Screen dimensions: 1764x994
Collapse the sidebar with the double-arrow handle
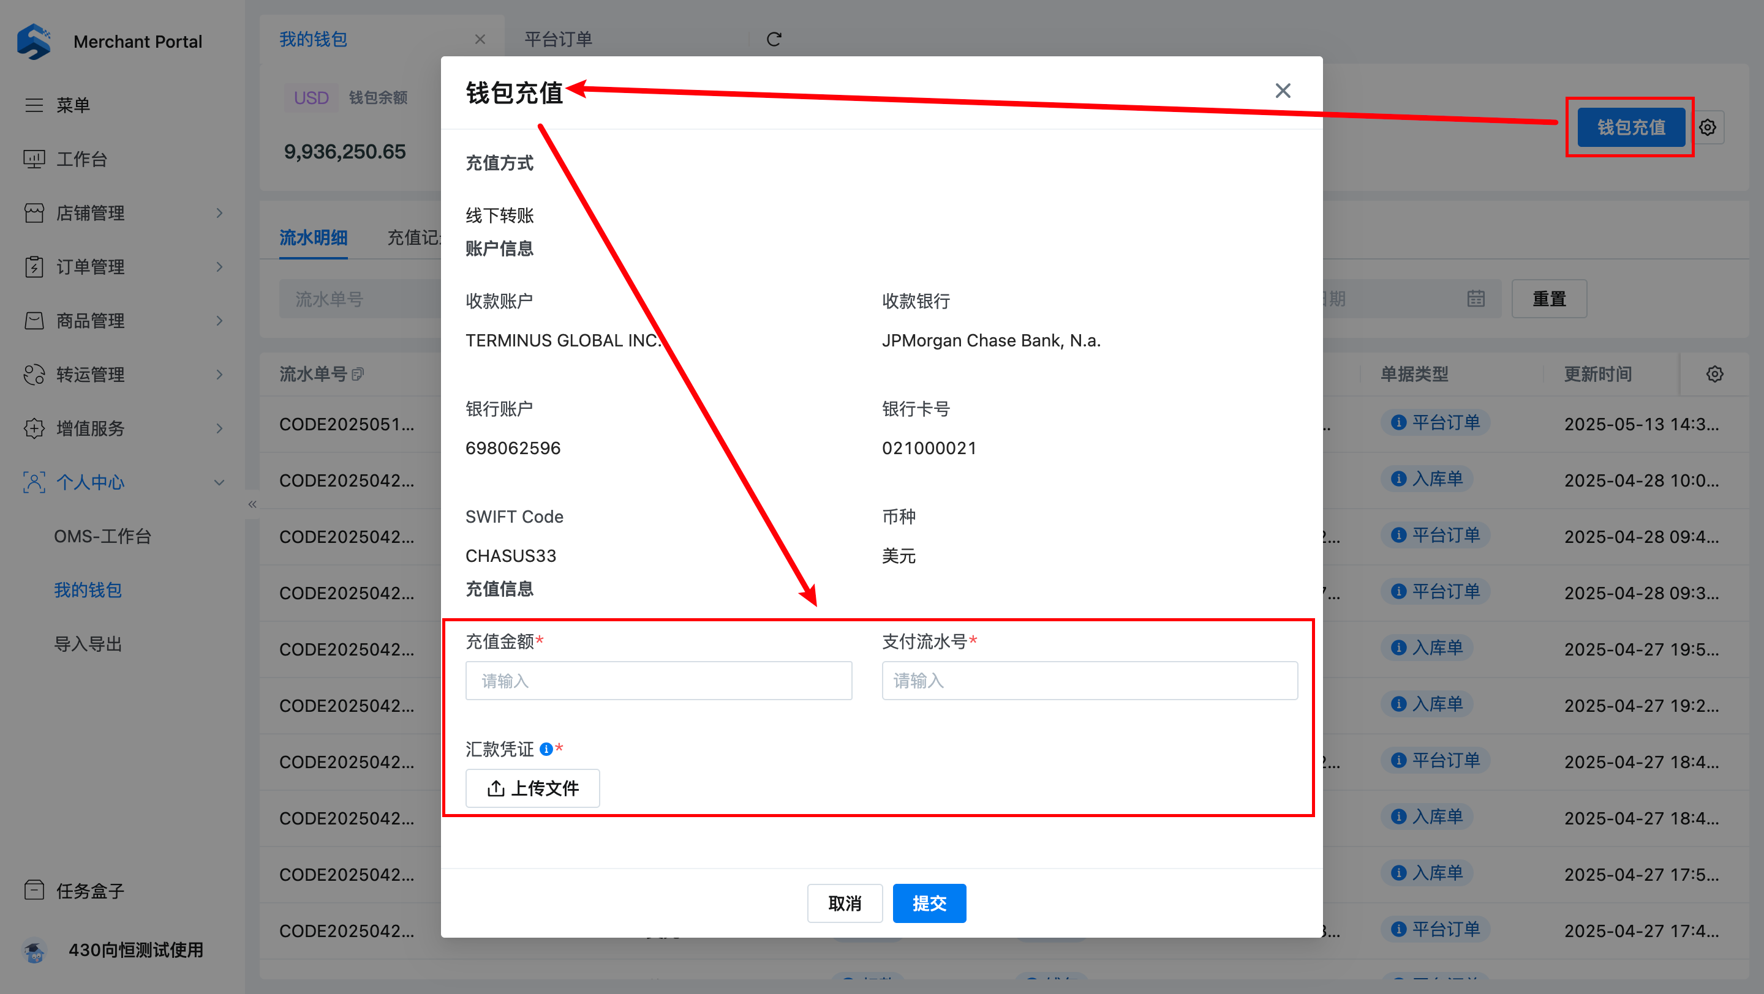point(252,504)
